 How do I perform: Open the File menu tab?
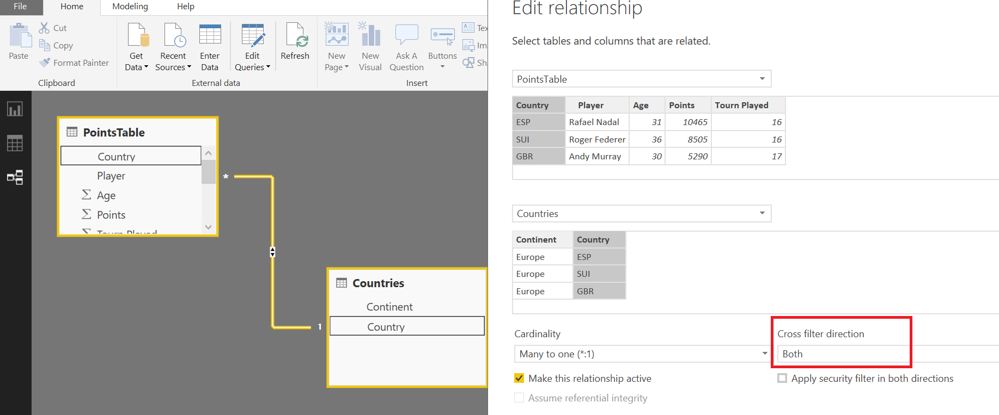[21, 7]
